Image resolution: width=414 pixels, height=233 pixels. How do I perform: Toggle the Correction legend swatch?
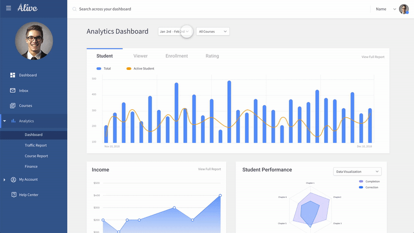(361, 187)
